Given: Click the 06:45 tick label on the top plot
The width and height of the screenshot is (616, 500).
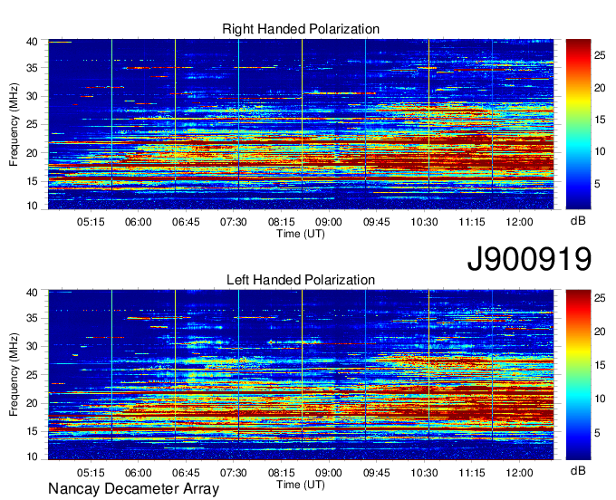Looking at the screenshot, I should click(x=186, y=222).
